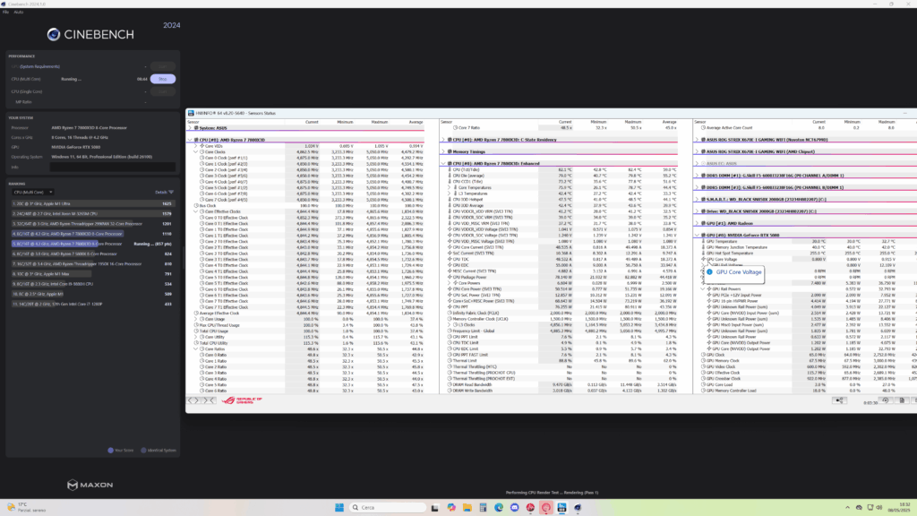Click the taskbar search box Cerca
Viewport: 917px width, 516px height.
point(387,507)
